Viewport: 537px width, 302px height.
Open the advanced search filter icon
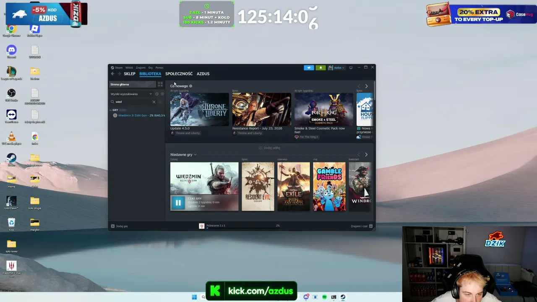click(x=160, y=102)
